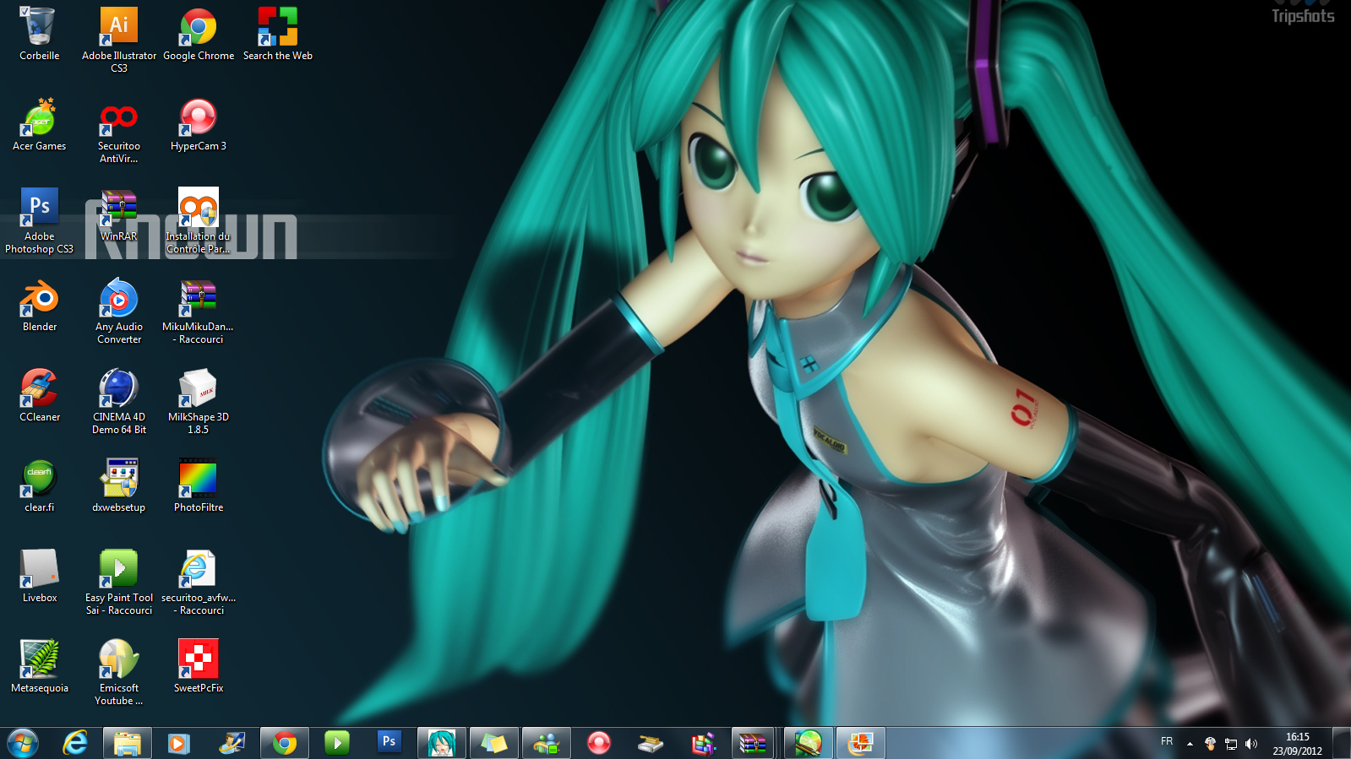The width and height of the screenshot is (1351, 759).
Task: Open the taskbar app next to Show desktop
Action: (861, 743)
